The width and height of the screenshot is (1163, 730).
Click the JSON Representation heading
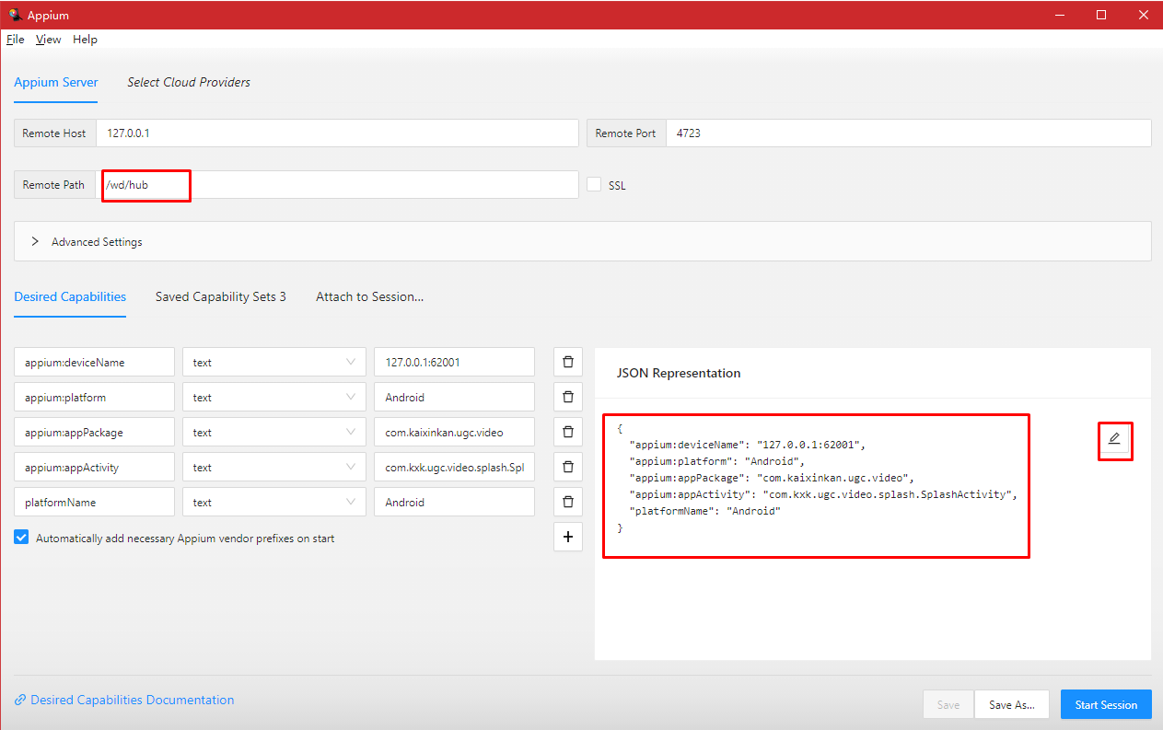click(679, 373)
